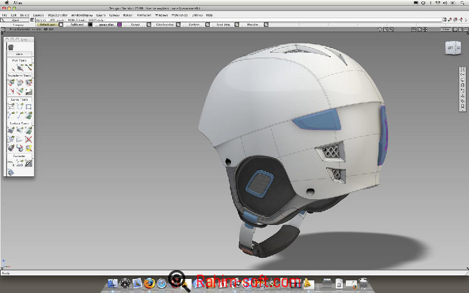The height and width of the screenshot is (293, 469).
Task: Click the first Pick Tools icon
Action: [12, 68]
